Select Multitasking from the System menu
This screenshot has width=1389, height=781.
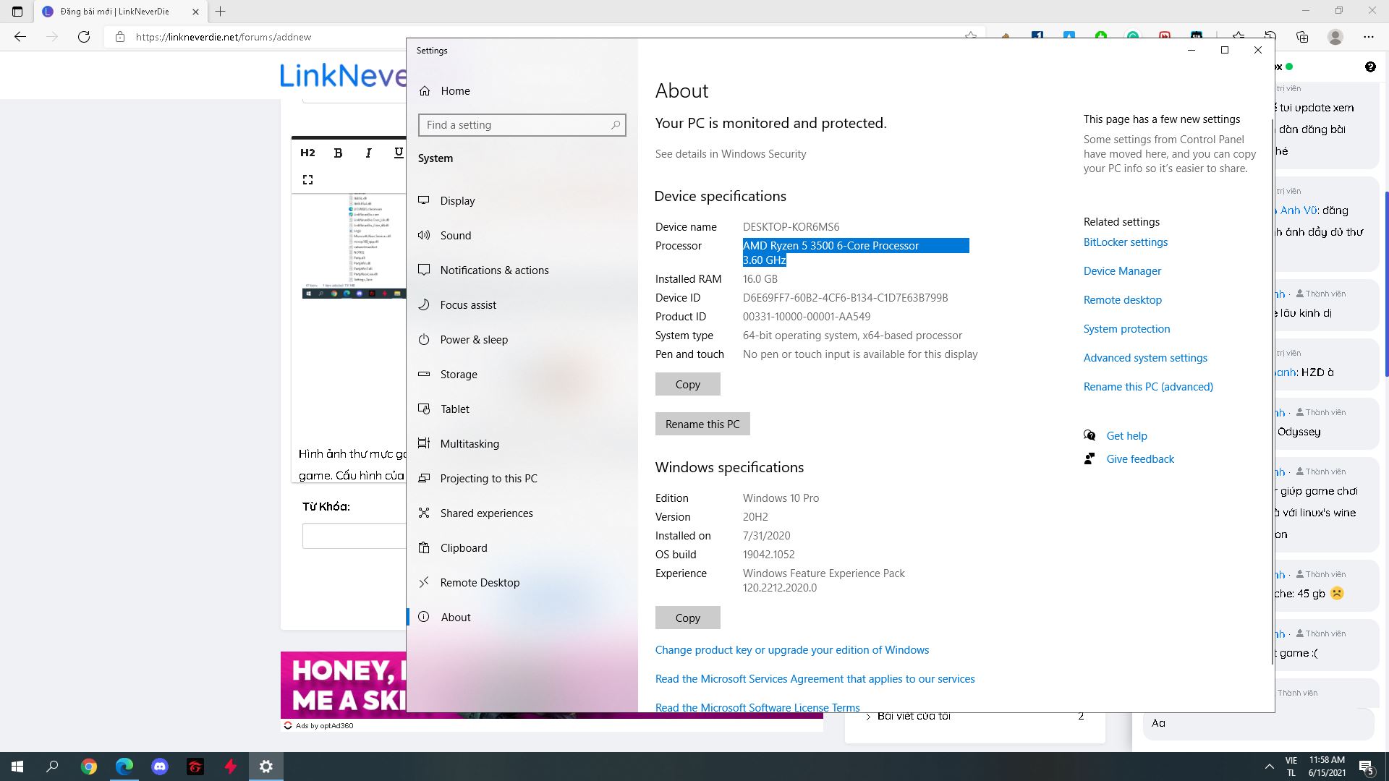click(x=469, y=444)
